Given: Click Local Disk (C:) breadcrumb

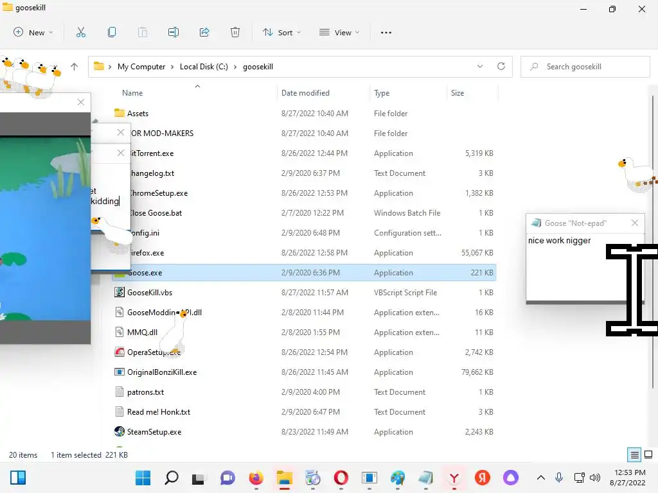Looking at the screenshot, I should pos(204,67).
